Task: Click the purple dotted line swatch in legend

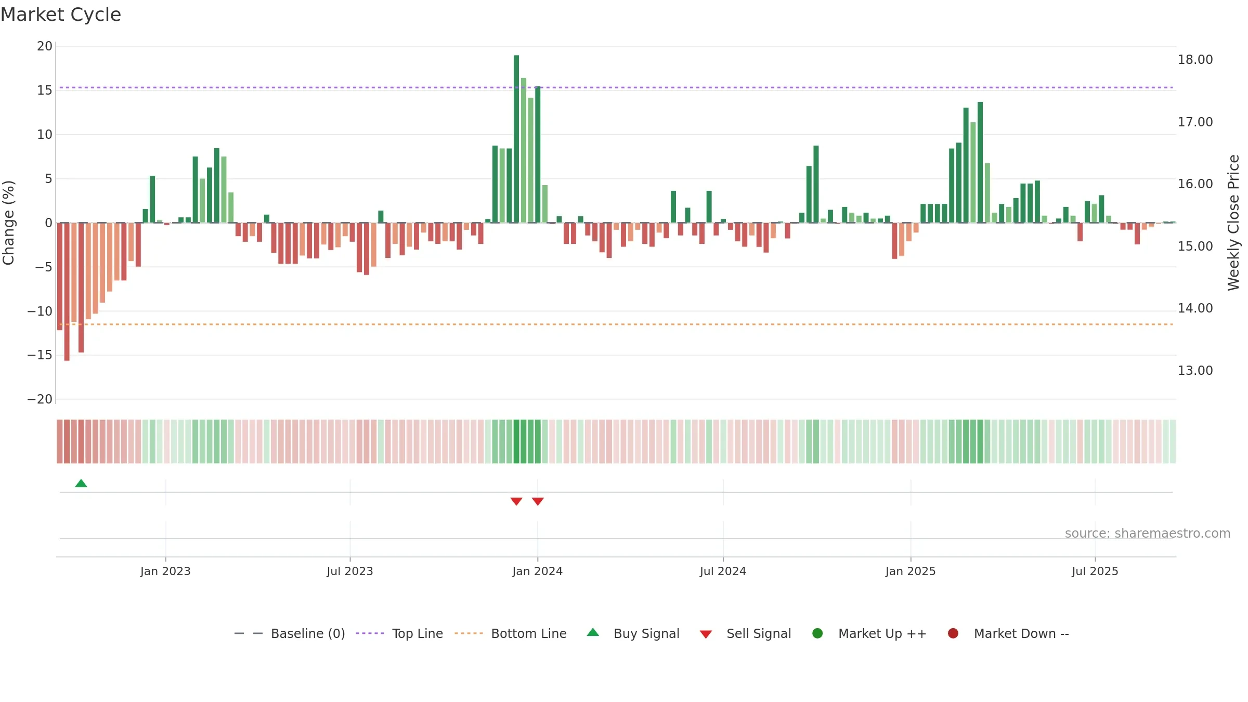Action: pos(370,633)
